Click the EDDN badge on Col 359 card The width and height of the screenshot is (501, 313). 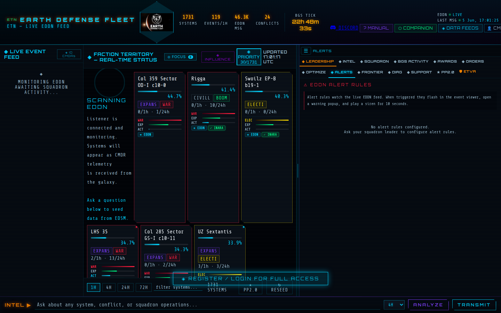tap(146, 135)
